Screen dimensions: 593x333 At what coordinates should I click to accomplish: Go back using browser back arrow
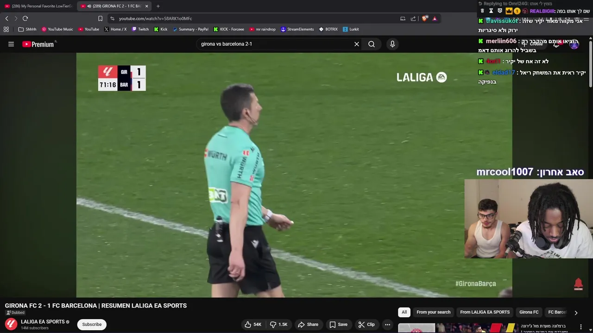[x=7, y=18]
